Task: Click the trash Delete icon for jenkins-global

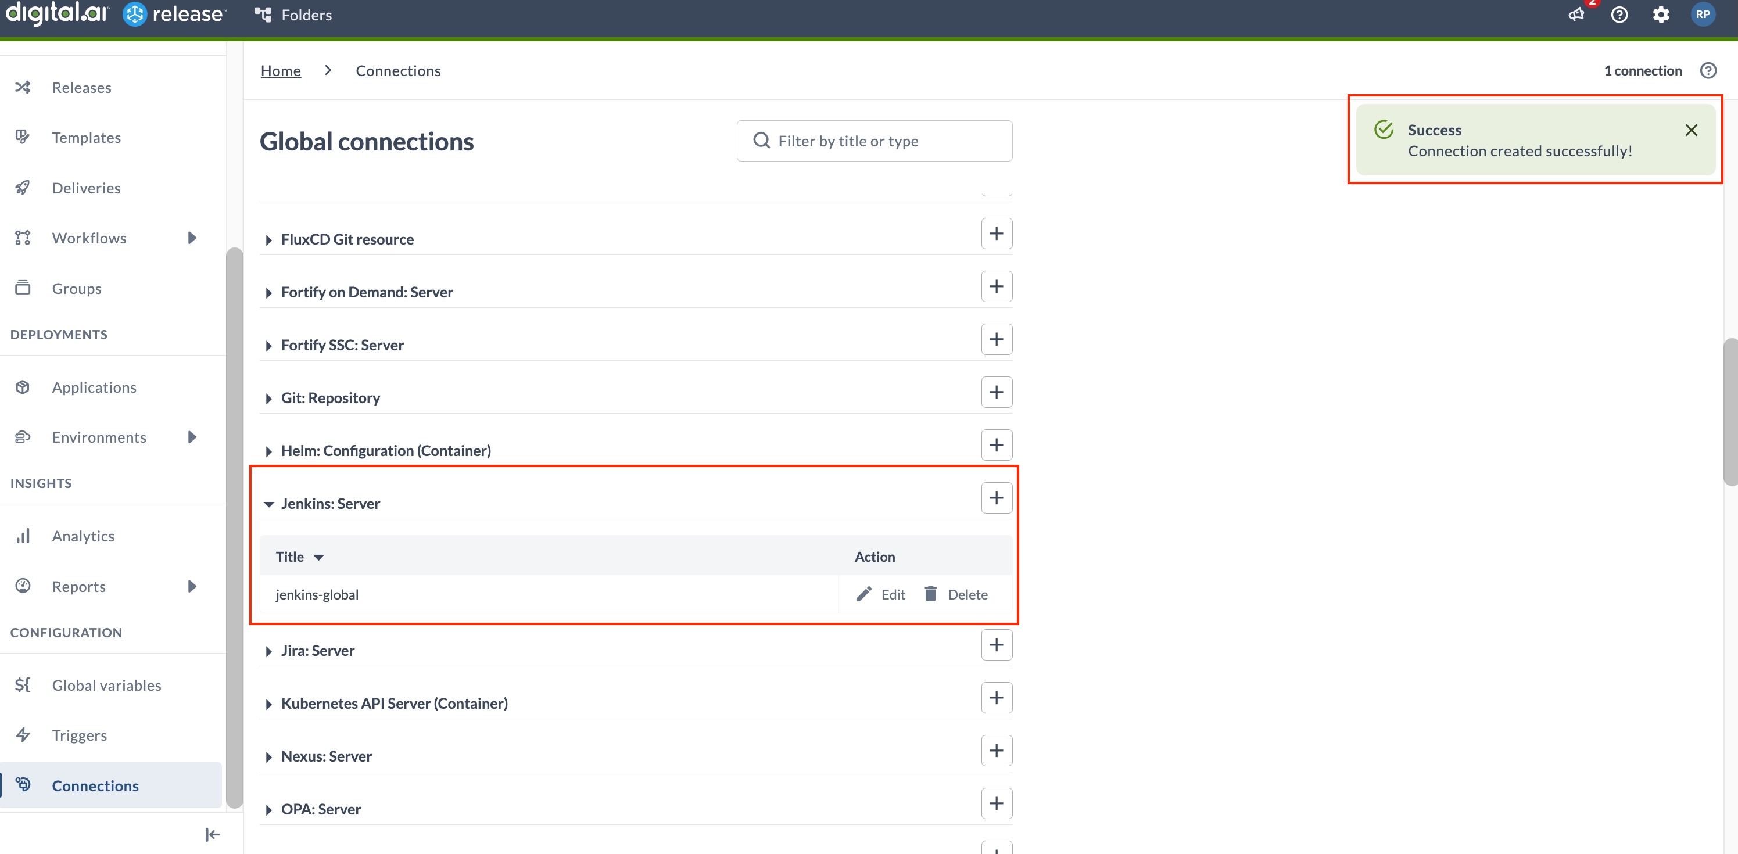Action: (930, 594)
